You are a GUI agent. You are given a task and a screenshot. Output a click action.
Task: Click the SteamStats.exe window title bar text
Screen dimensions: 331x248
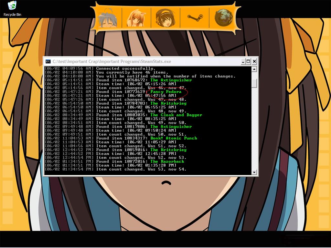(x=112, y=62)
